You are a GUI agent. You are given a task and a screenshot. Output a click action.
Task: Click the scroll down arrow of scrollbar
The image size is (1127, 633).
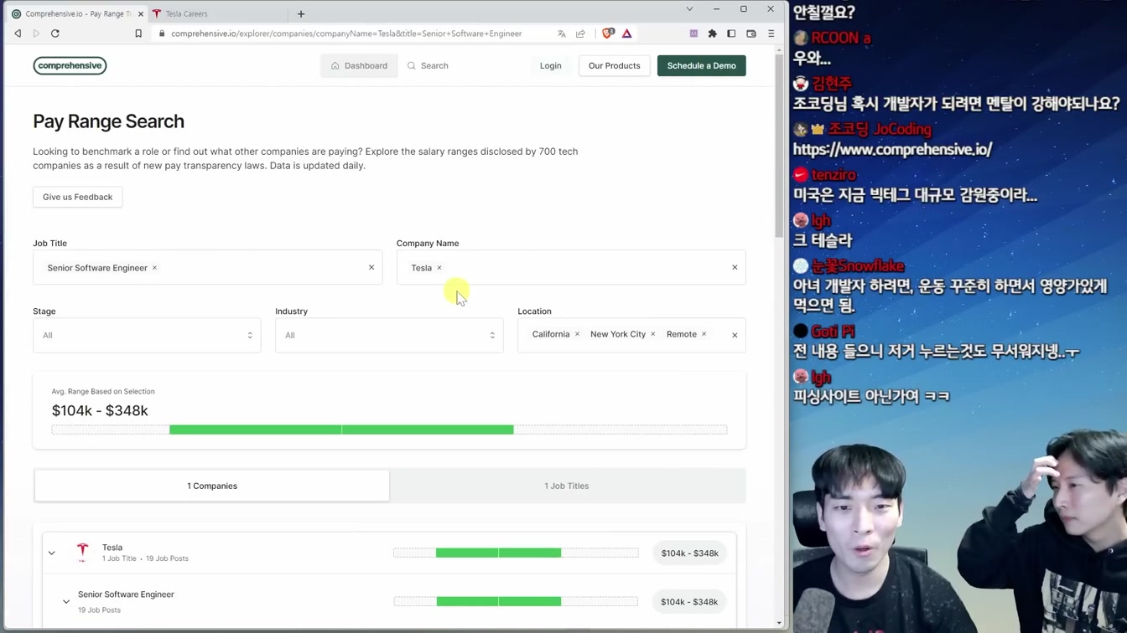click(779, 623)
